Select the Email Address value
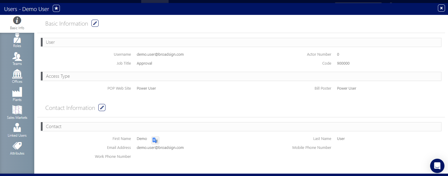The height and width of the screenshot is (176, 448). 160,148
